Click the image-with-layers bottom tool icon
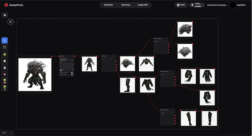The image size is (252, 136). (x=5, y=88)
